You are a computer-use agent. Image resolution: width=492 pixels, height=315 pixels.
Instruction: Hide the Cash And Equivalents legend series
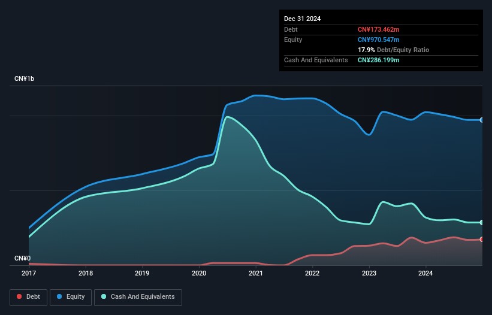138,297
